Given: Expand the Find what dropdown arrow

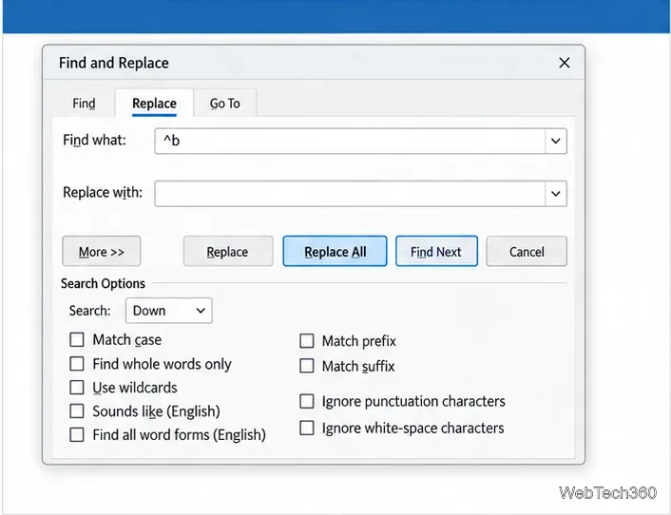Looking at the screenshot, I should (x=555, y=141).
